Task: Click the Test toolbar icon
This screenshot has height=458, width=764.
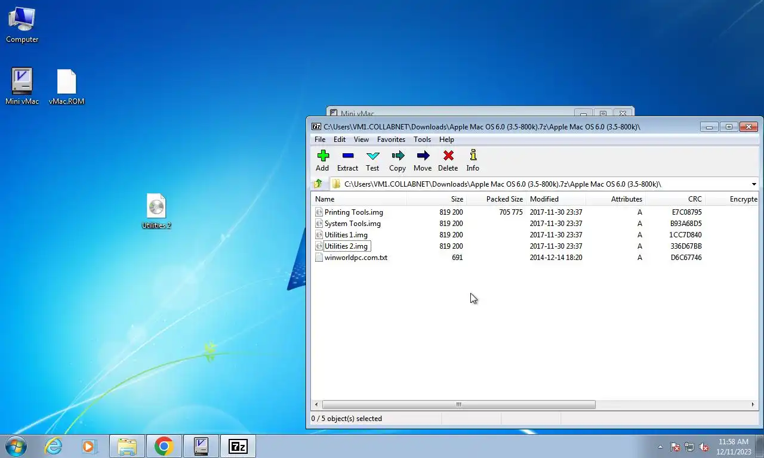Action: 373,156
